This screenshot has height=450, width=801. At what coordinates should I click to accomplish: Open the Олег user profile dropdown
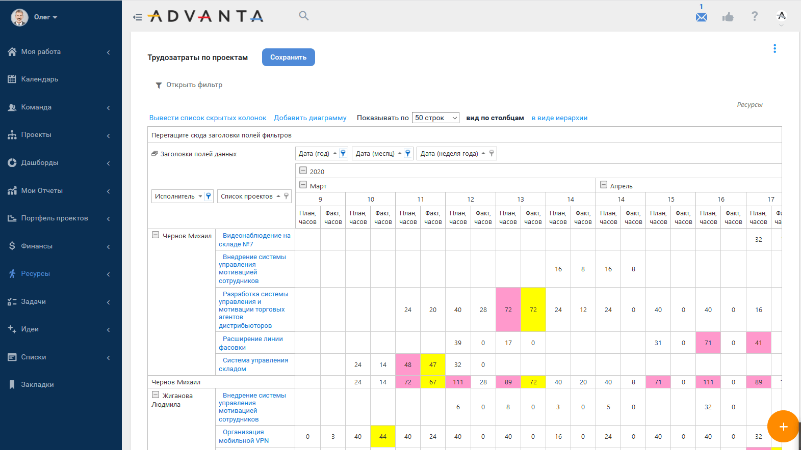pyautogui.click(x=45, y=17)
